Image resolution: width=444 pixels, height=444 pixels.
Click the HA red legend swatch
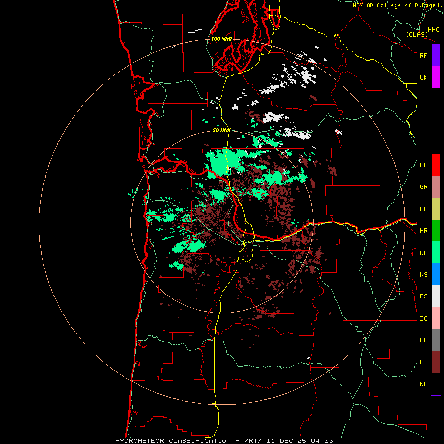click(436, 165)
